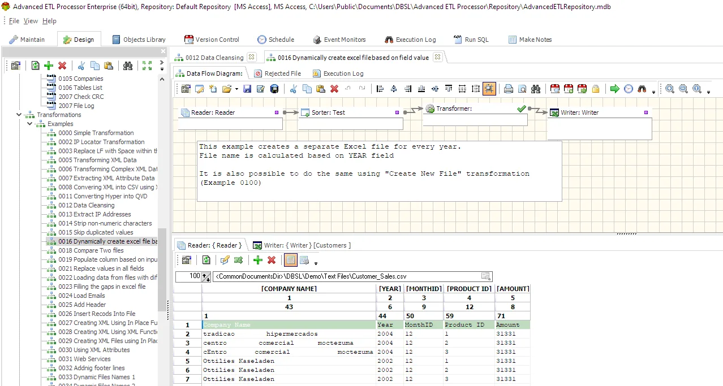723x386 pixels.
Task: Open the Run SQL tab
Action: point(471,40)
